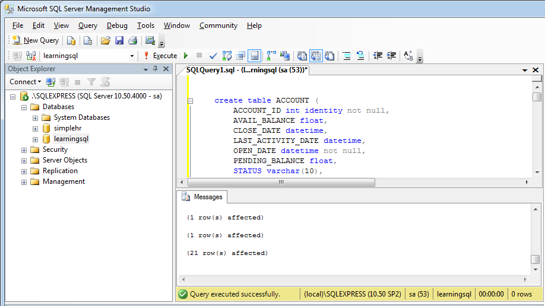Parse the query with the blue checkmark
Image resolution: width=545 pixels, height=306 pixels.
coord(213,56)
